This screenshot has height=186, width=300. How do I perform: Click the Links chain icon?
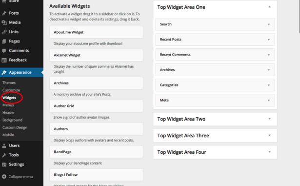4,32
